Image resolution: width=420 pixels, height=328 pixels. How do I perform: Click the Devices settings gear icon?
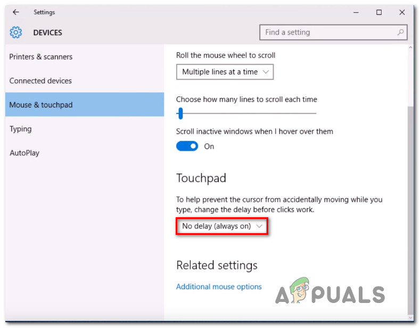pyautogui.click(x=16, y=32)
